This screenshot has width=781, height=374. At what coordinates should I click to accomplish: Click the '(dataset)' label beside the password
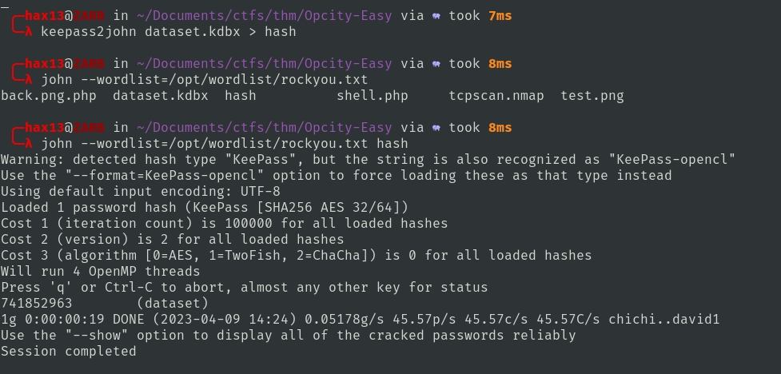(172, 304)
